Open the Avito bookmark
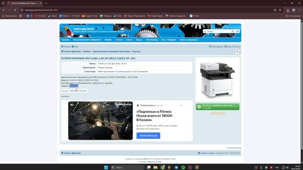This screenshot has width=303, height=170. coord(118,16)
